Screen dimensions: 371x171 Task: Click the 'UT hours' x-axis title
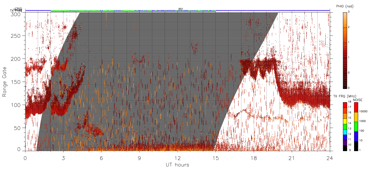click(x=177, y=165)
